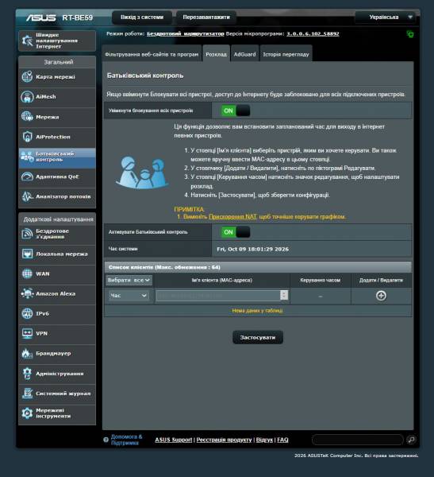Viewport: 434px width, 477px height.
Task: Select the Батьківський контроль family icon
Action: (x=27, y=157)
